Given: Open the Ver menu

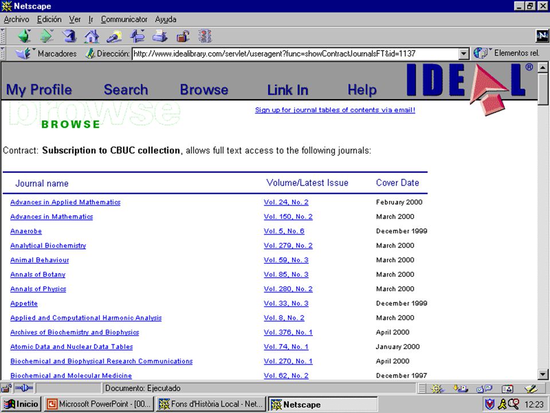Looking at the screenshot, I should point(74,20).
